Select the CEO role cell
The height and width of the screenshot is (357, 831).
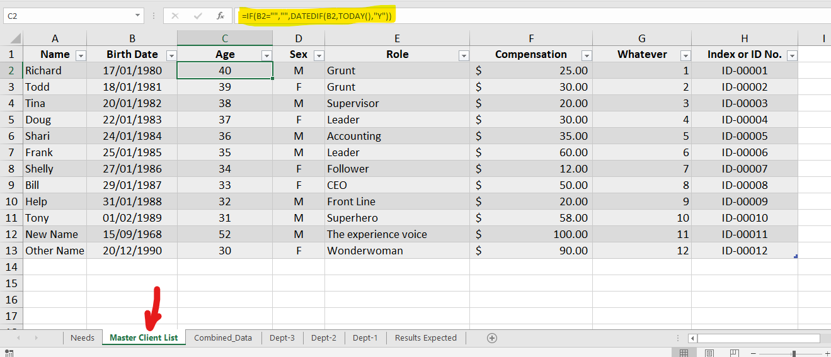point(398,185)
